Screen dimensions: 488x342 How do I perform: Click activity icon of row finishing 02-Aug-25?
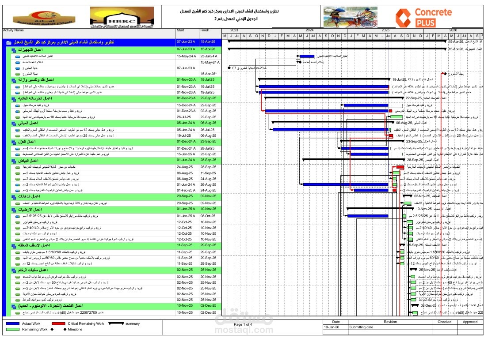(18, 111)
